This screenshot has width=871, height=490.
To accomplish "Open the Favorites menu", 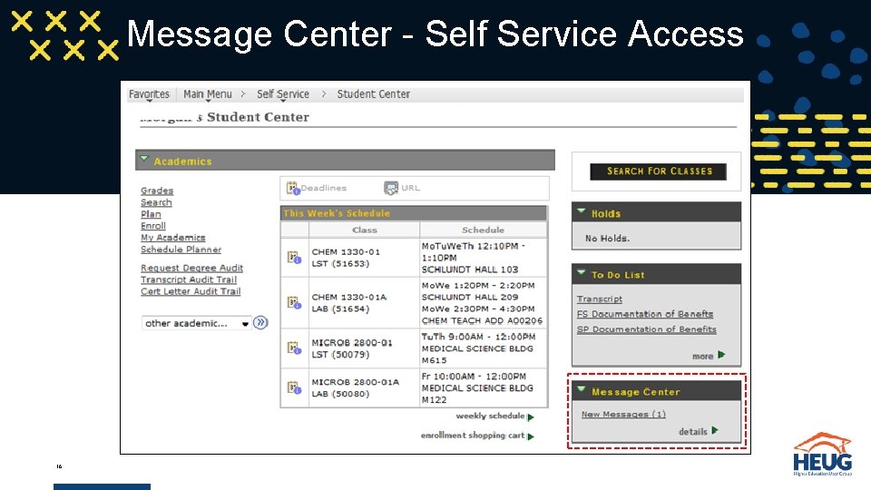I will (x=149, y=94).
